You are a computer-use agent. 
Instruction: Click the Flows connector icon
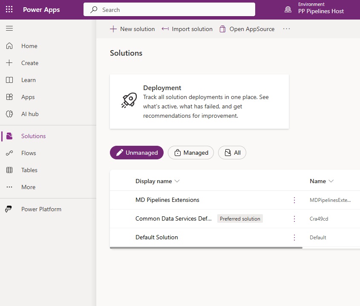coord(9,153)
